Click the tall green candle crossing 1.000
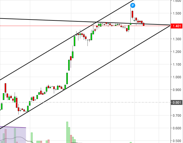This screenshot has height=143, width=183. pyautogui.click(x=67, y=79)
